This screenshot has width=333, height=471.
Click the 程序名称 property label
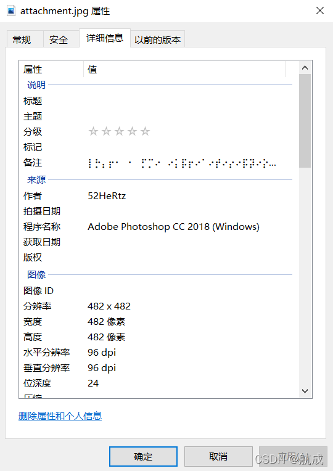click(x=42, y=226)
